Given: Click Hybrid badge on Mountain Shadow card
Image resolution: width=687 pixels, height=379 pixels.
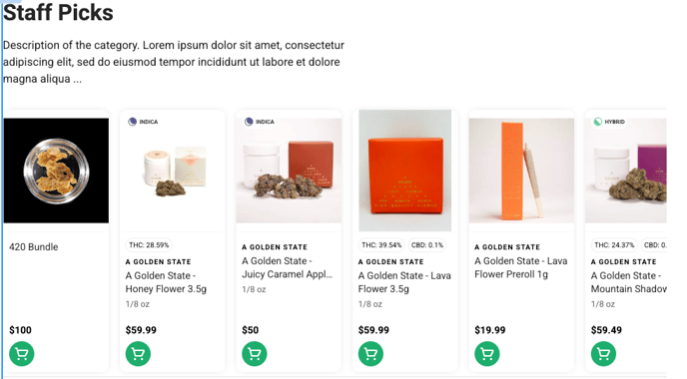Looking at the screenshot, I should 609,122.
